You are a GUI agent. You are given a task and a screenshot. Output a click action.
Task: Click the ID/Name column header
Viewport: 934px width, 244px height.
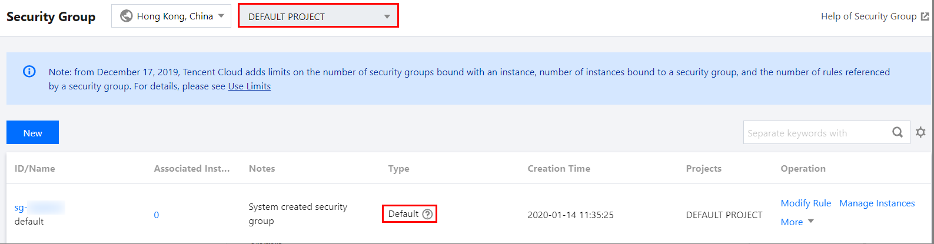point(35,168)
